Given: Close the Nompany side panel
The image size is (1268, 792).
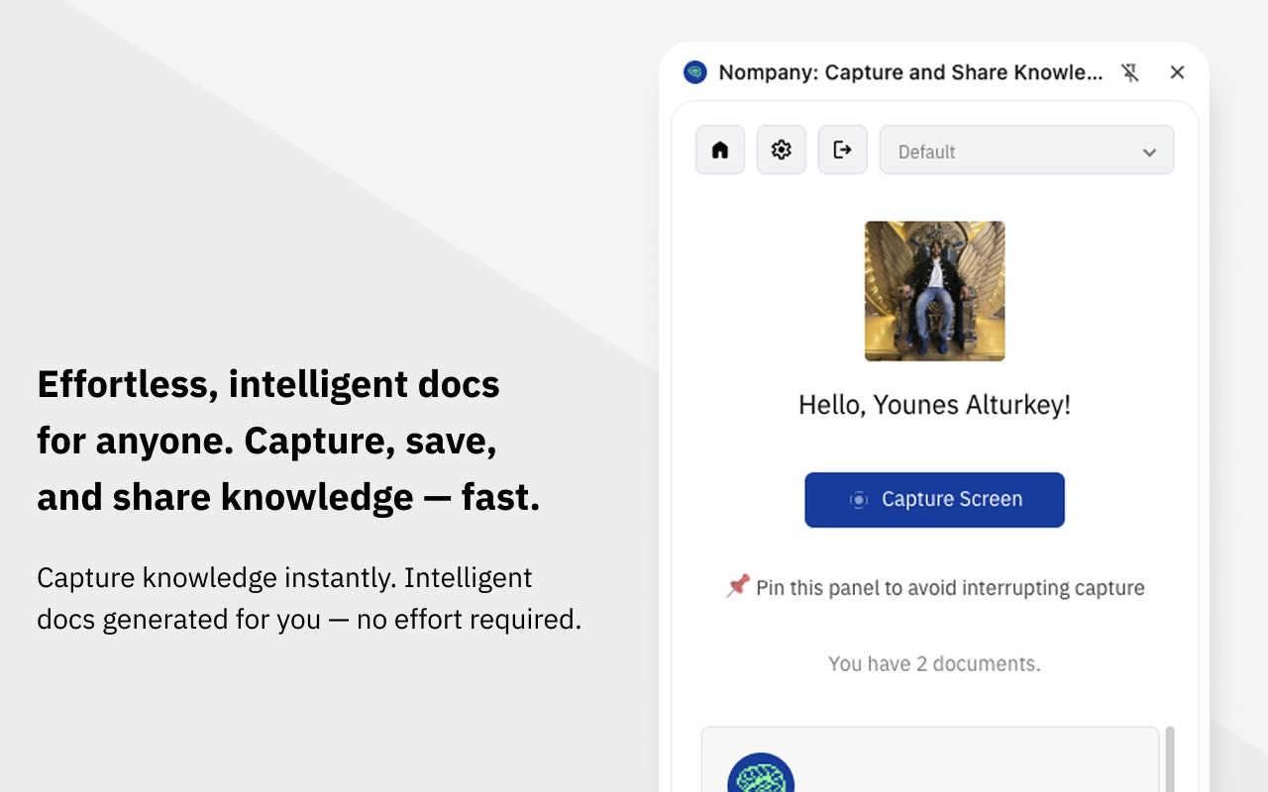Looking at the screenshot, I should coord(1177,72).
